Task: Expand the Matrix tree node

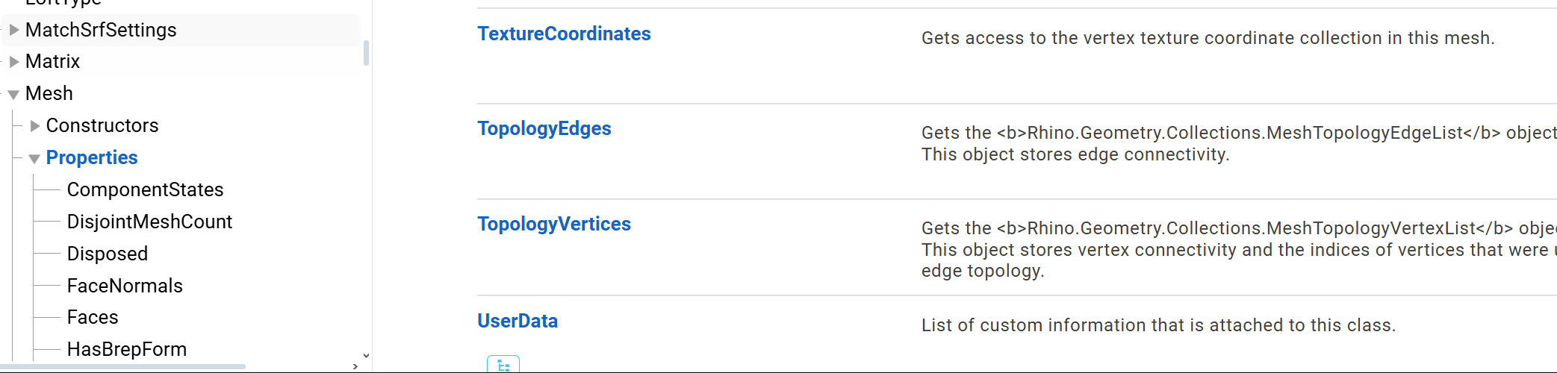Action: [14, 62]
